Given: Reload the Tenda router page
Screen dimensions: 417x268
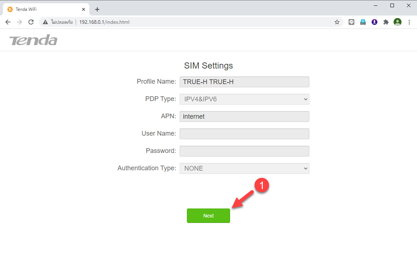Looking at the screenshot, I should (31, 22).
